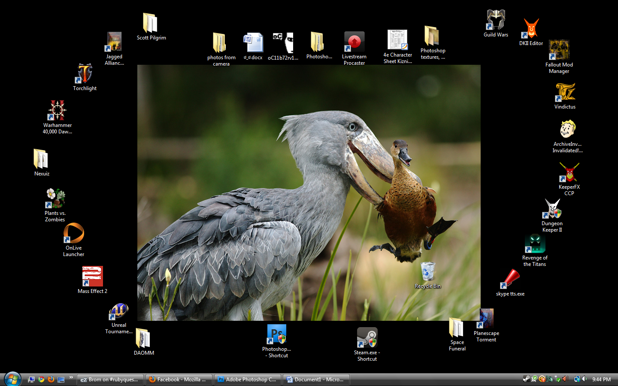Screen dimensions: 618x386
Task: Open the Windows Start menu orb
Action: 12,379
